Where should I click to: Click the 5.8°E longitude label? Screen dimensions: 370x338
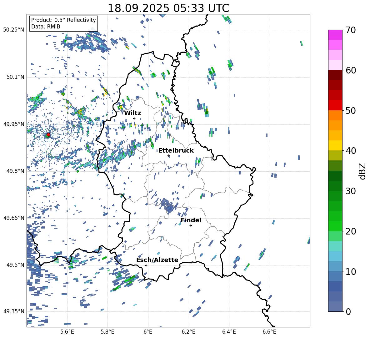click(x=107, y=332)
